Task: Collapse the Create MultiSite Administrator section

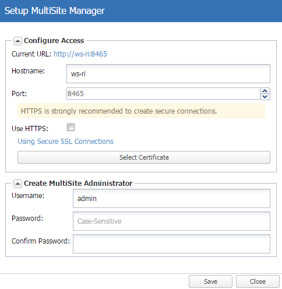Action: click(17, 184)
